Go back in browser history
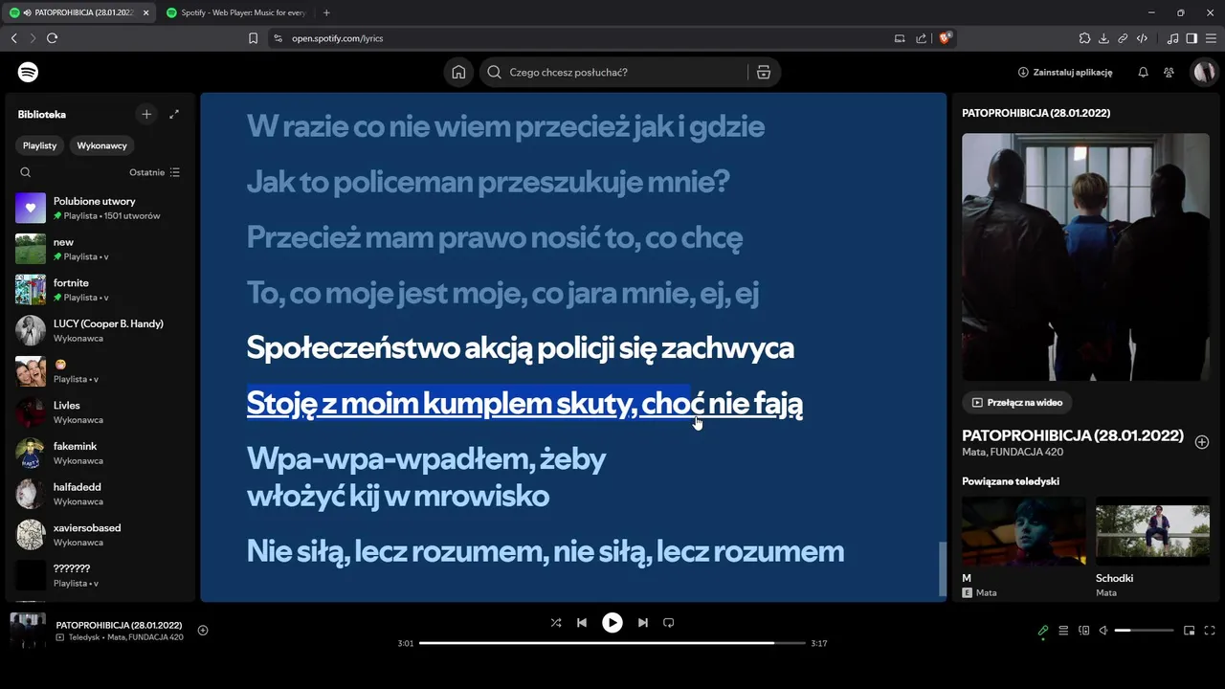Image resolution: width=1225 pixels, height=689 pixels. coord(13,38)
